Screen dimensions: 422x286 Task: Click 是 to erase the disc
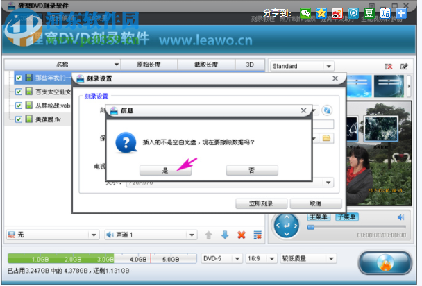165,170
